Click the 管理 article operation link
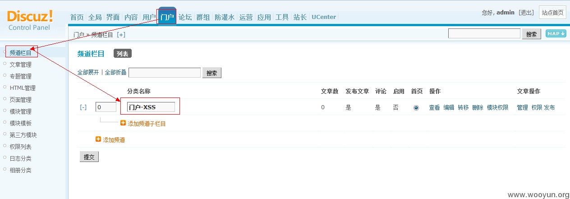 tap(522, 107)
